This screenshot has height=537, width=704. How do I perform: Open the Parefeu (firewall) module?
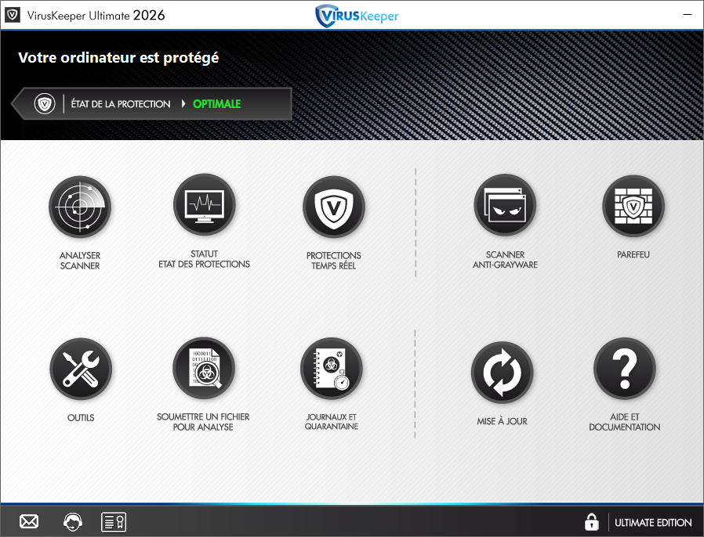click(x=633, y=205)
